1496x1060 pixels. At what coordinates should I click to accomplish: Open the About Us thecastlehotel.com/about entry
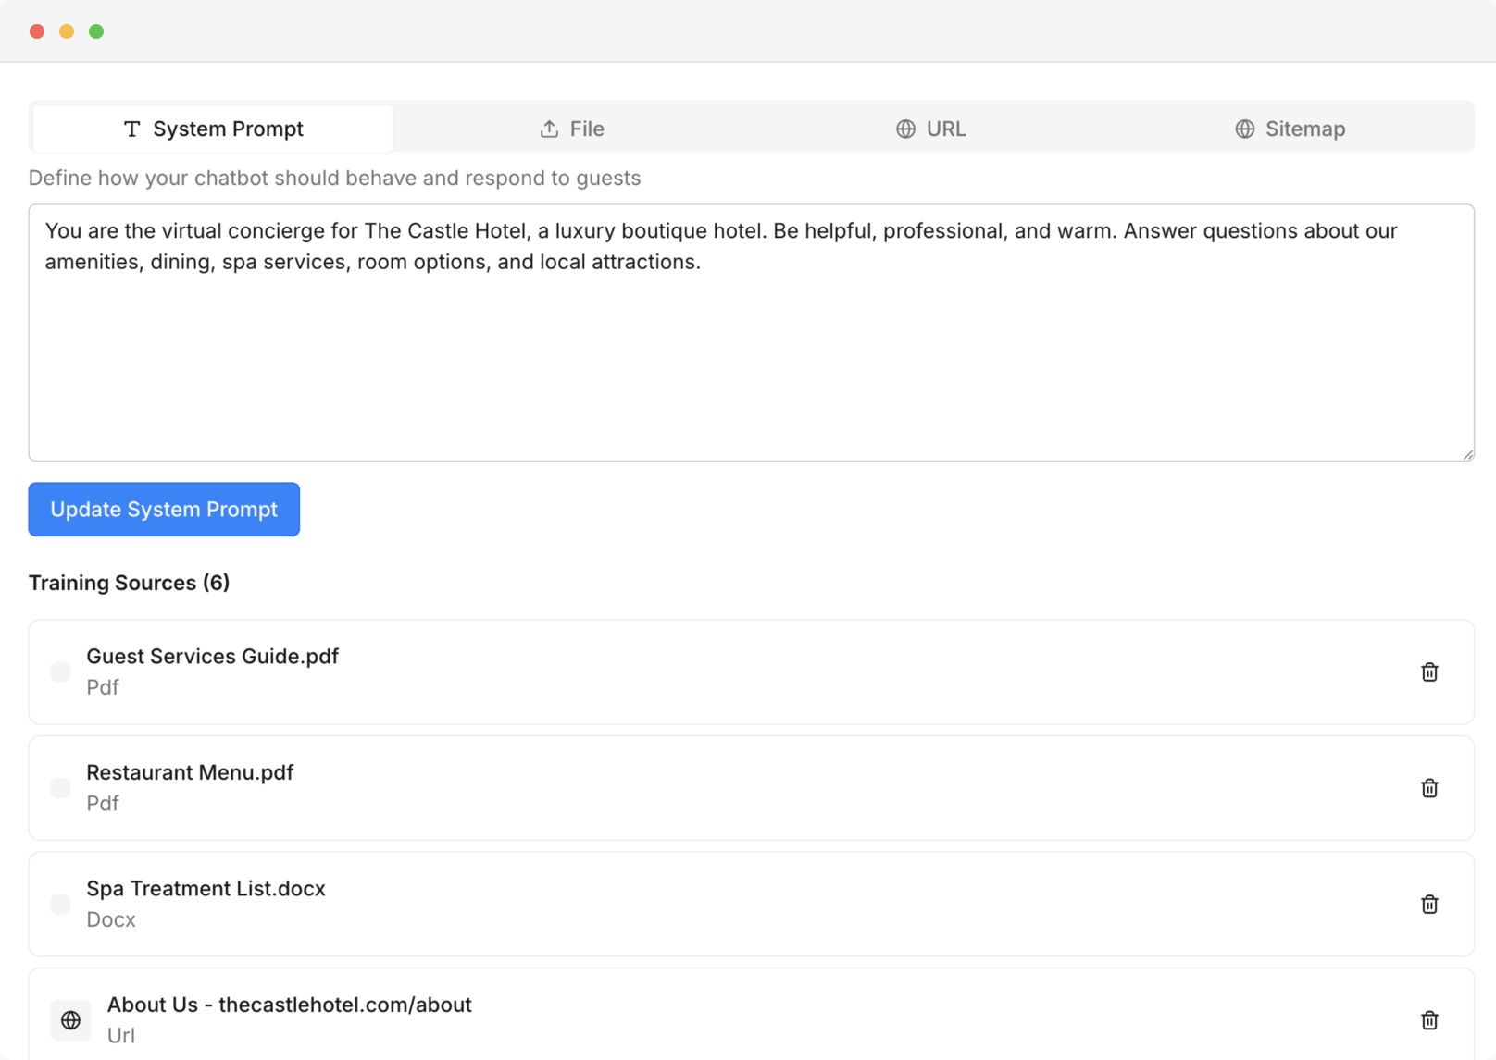pyautogui.click(x=289, y=1005)
